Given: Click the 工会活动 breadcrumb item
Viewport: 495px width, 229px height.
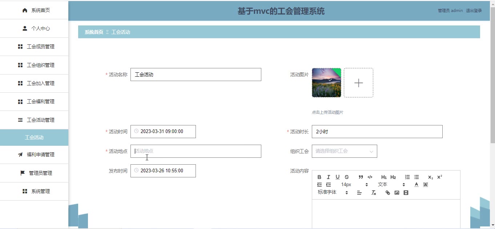Looking at the screenshot, I should (121, 32).
